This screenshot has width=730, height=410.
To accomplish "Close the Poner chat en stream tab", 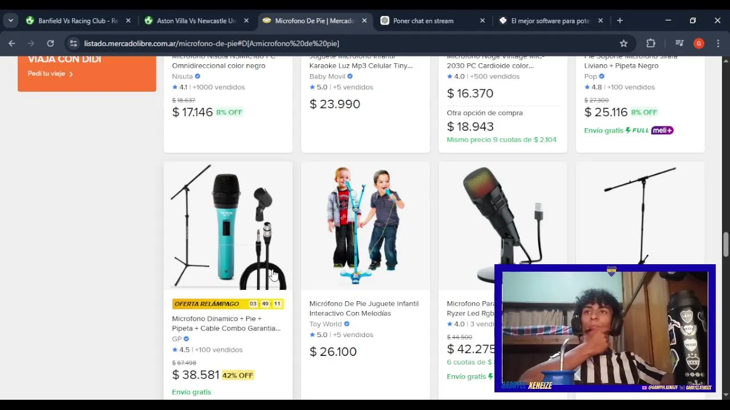I will [x=482, y=20].
